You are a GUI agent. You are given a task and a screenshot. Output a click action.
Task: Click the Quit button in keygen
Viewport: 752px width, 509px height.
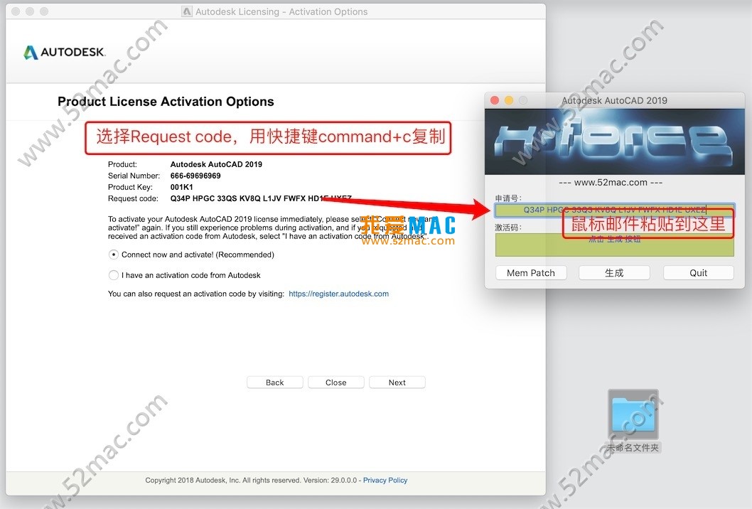coord(698,273)
